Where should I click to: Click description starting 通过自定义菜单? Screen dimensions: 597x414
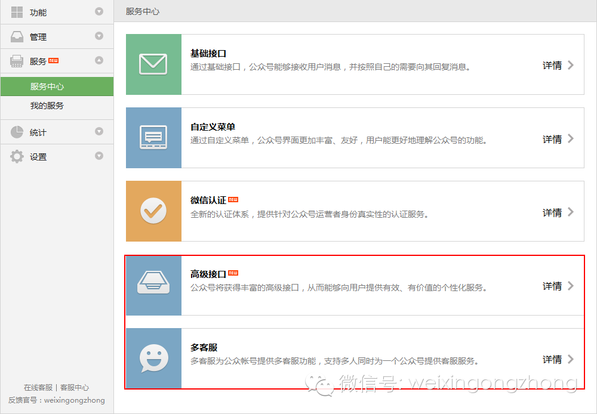pyautogui.click(x=339, y=140)
